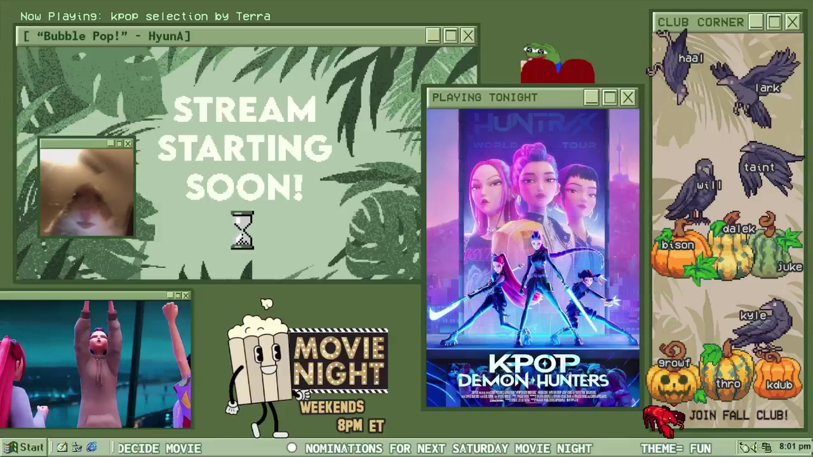
Task: Close the Playing Tonight window
Action: tap(628, 97)
